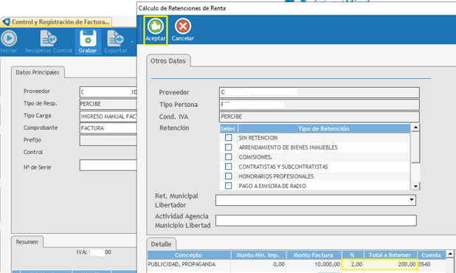Click the Detalle grid scroll-up arrow
456x273 pixels.
coord(450,254)
